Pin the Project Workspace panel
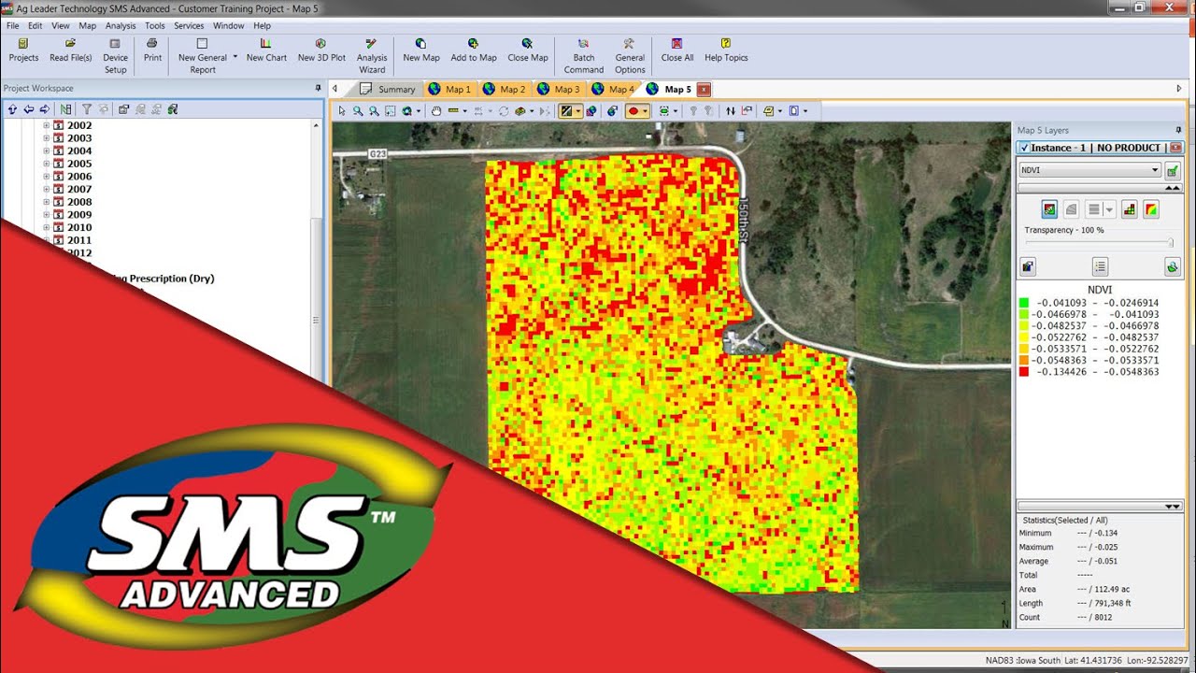Viewport: 1196px width, 673px height. point(319,88)
